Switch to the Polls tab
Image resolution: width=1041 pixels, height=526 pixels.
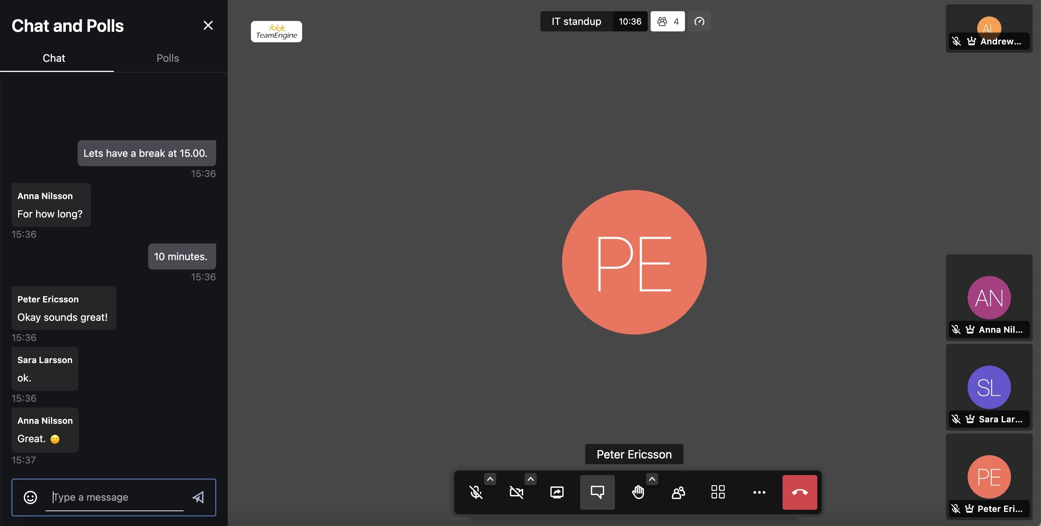coord(168,58)
